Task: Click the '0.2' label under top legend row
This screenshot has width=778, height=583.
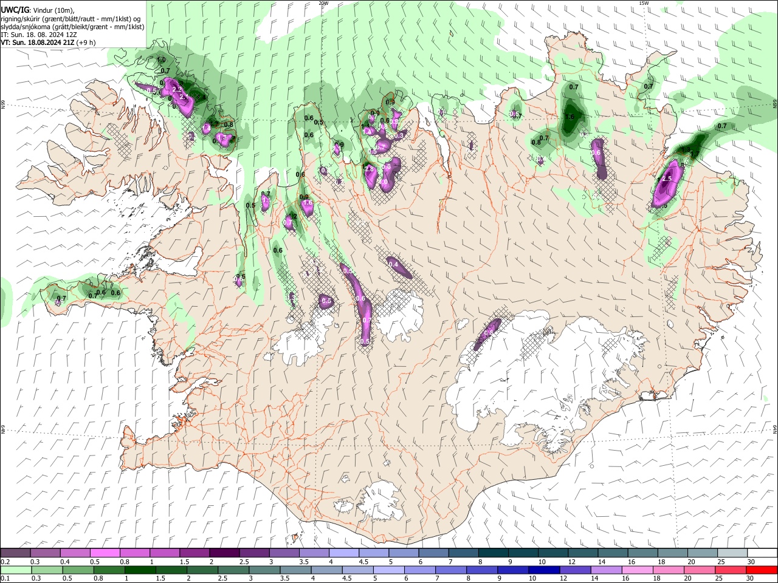Action: point(5,562)
